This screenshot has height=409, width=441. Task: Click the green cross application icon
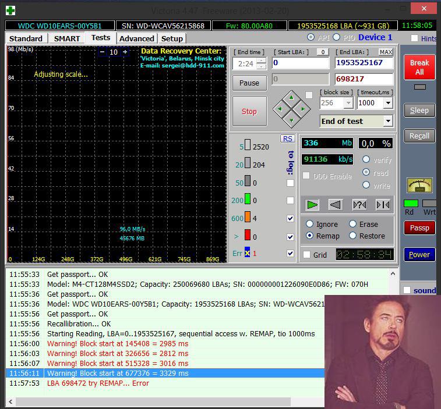pos(10,10)
